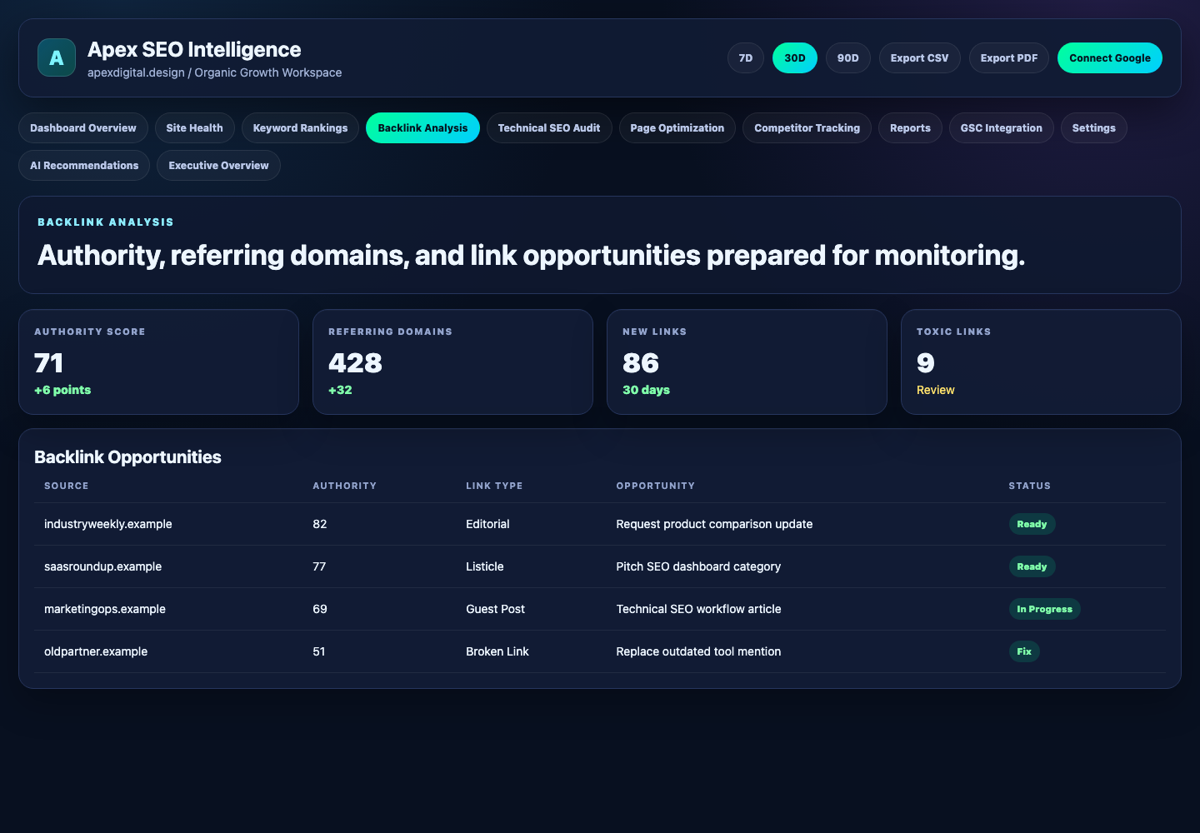The image size is (1200, 833).
Task: Click the Apex "A" logo icon
Action: [57, 57]
